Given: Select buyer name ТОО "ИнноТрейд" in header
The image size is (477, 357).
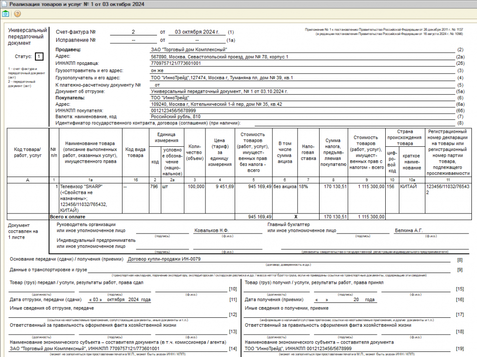Looking at the screenshot, I should (x=170, y=98).
